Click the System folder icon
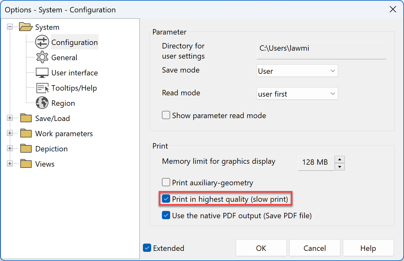 tap(25, 27)
